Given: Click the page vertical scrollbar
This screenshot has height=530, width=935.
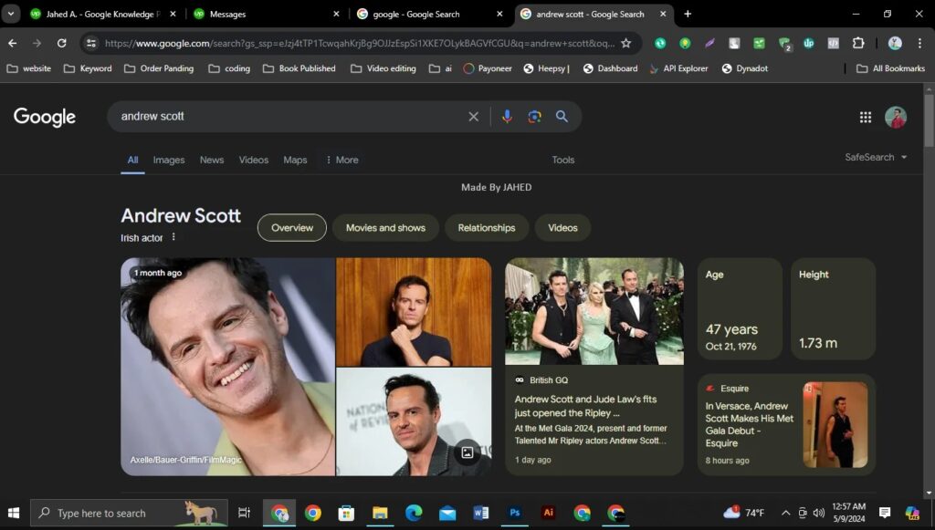Looking at the screenshot, I should click(929, 120).
